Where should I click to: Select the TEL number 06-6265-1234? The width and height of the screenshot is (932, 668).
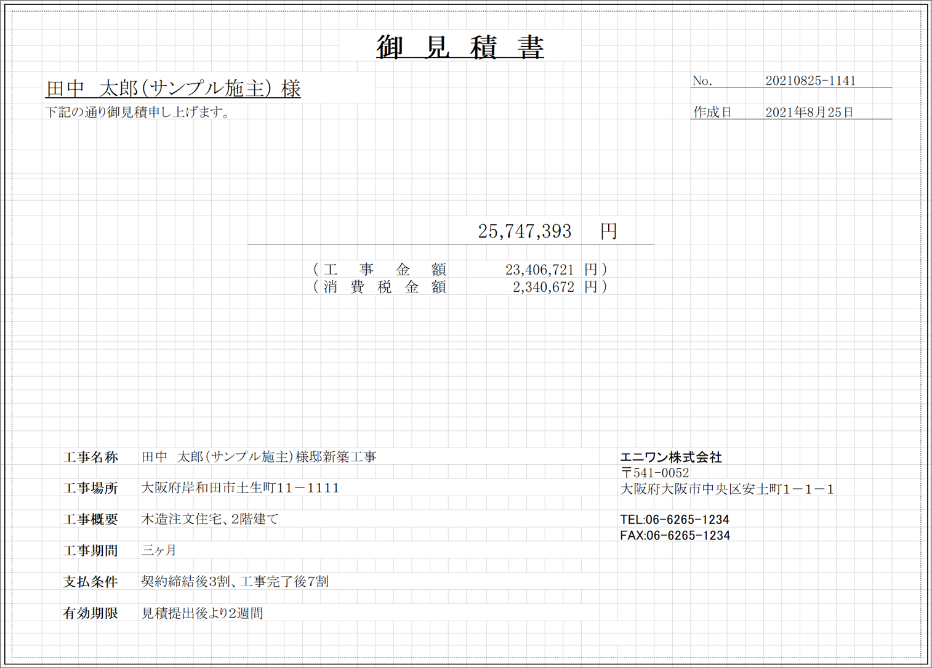[675, 519]
